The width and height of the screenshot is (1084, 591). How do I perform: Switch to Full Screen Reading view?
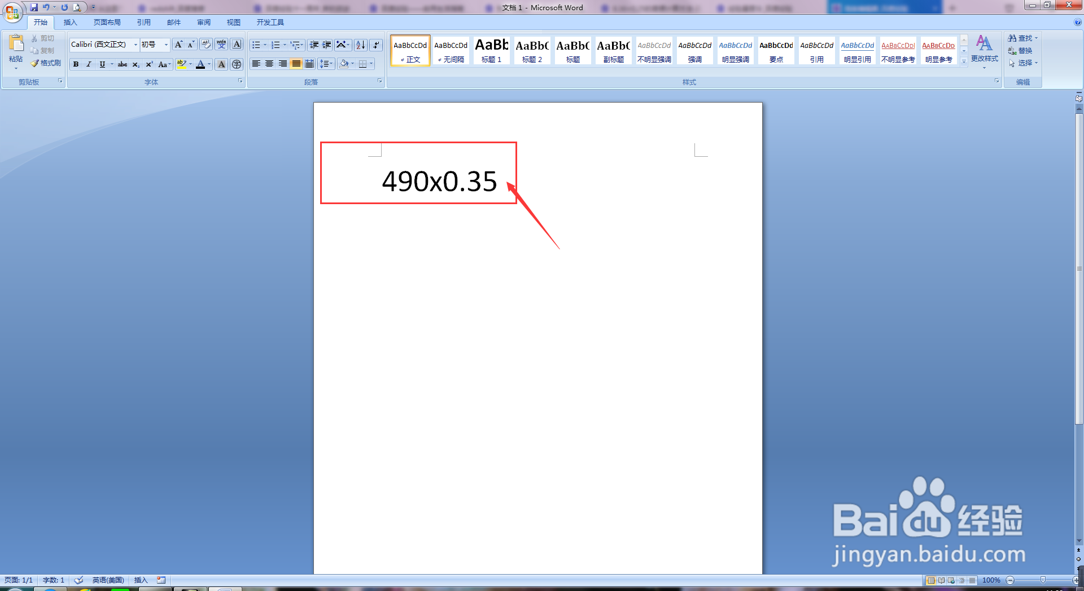(x=941, y=580)
